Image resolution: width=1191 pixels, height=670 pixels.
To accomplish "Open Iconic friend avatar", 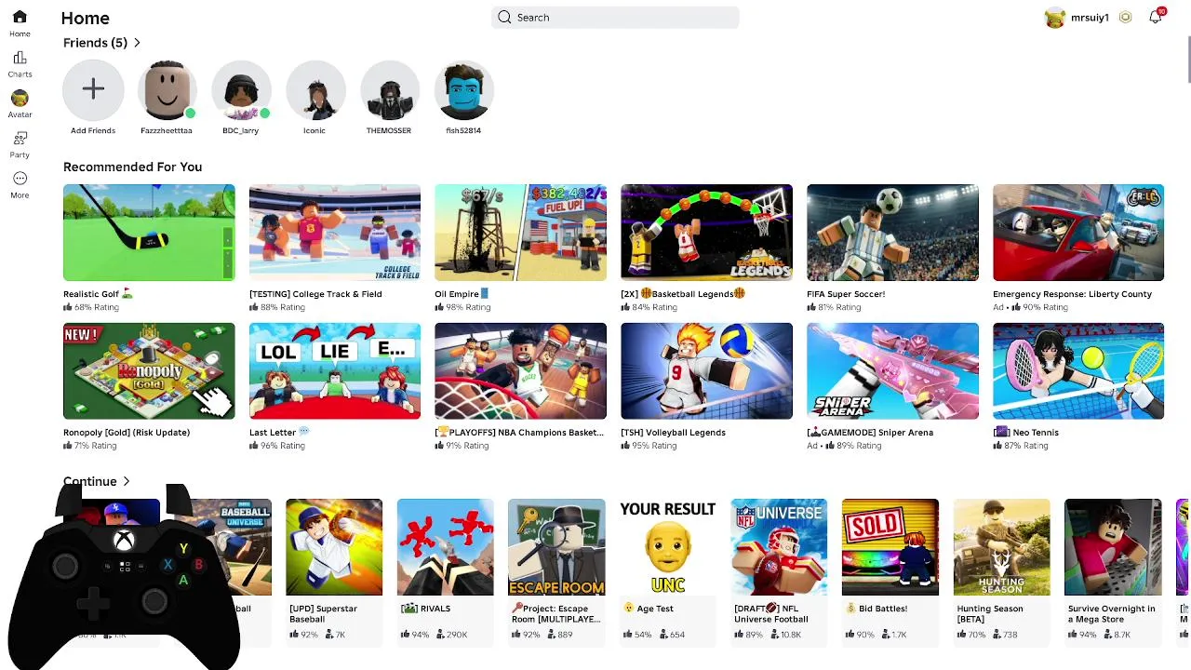I will pos(315,89).
